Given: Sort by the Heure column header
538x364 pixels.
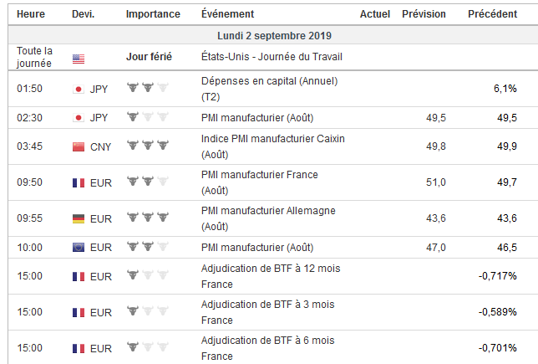Looking at the screenshot, I should pos(31,14).
